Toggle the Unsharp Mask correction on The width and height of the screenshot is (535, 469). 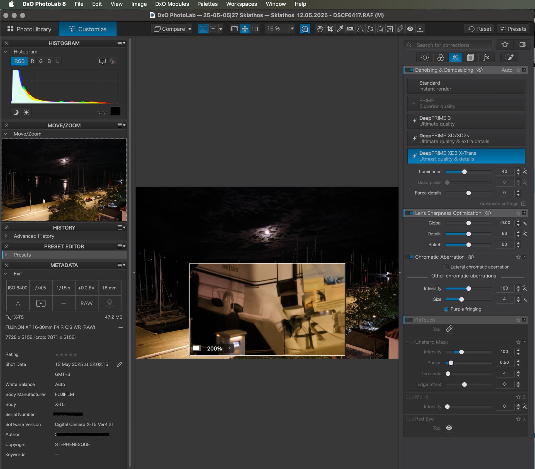[x=409, y=342]
